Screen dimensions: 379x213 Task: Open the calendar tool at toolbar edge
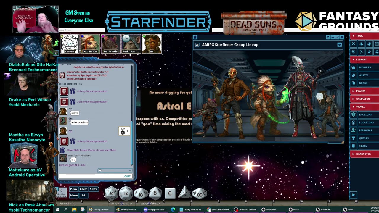[377, 44]
